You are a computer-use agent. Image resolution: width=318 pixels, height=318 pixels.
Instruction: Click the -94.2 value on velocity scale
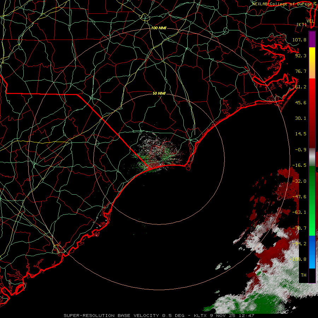click(299, 244)
